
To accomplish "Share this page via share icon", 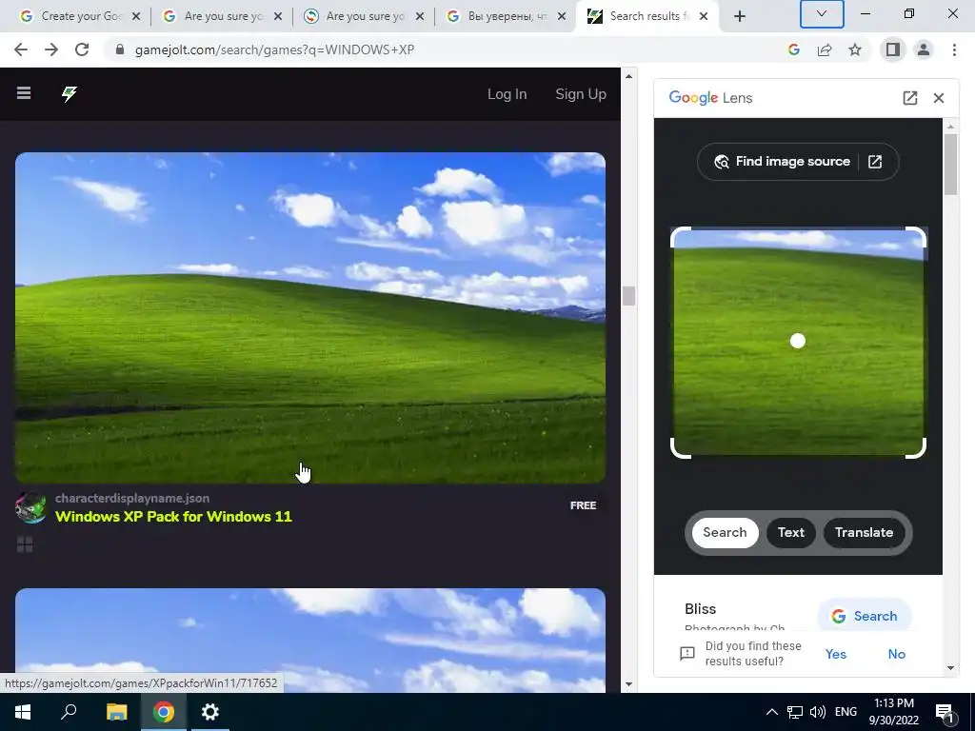I will click(x=825, y=49).
